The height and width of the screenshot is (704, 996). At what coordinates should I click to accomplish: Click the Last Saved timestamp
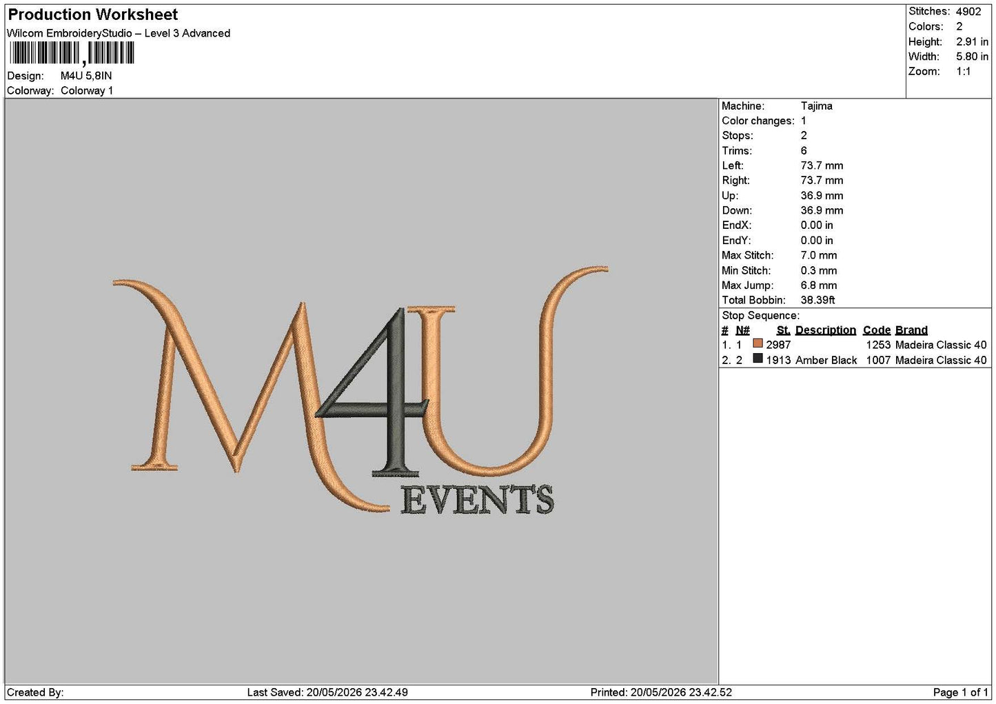[x=327, y=692]
